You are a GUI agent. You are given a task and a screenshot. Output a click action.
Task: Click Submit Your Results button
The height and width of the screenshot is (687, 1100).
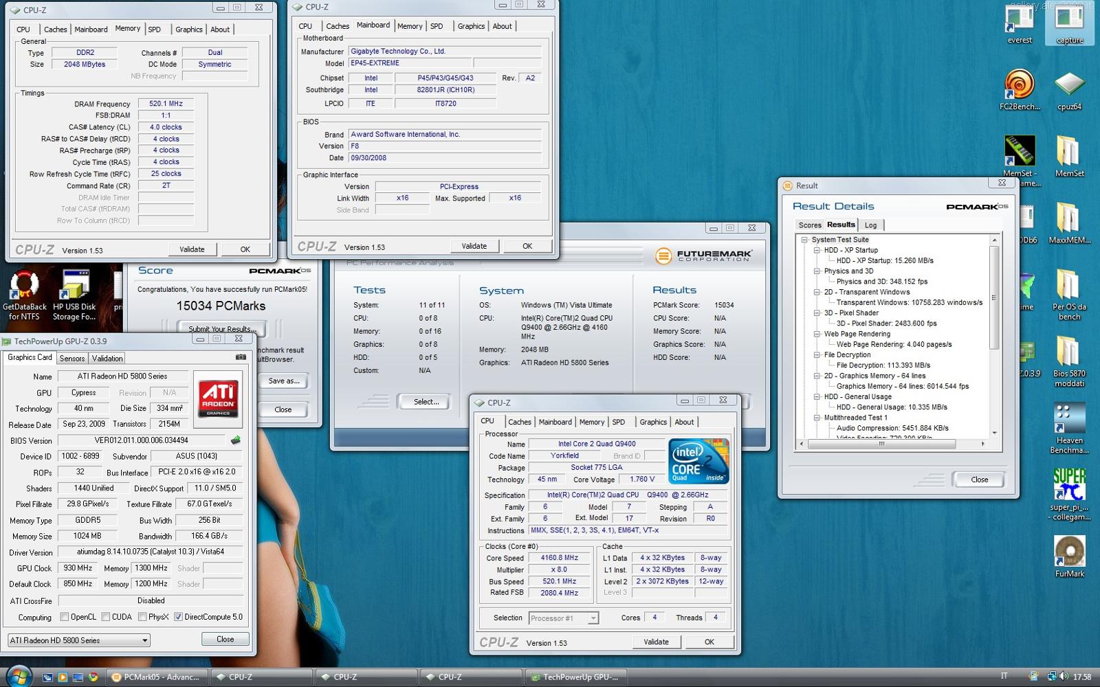[x=222, y=328]
